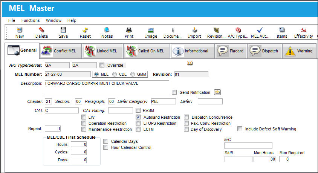Image resolution: width=318 pixels, height=173 pixels.
Task: Open the Items toolbar icon
Action: [x=282, y=30]
